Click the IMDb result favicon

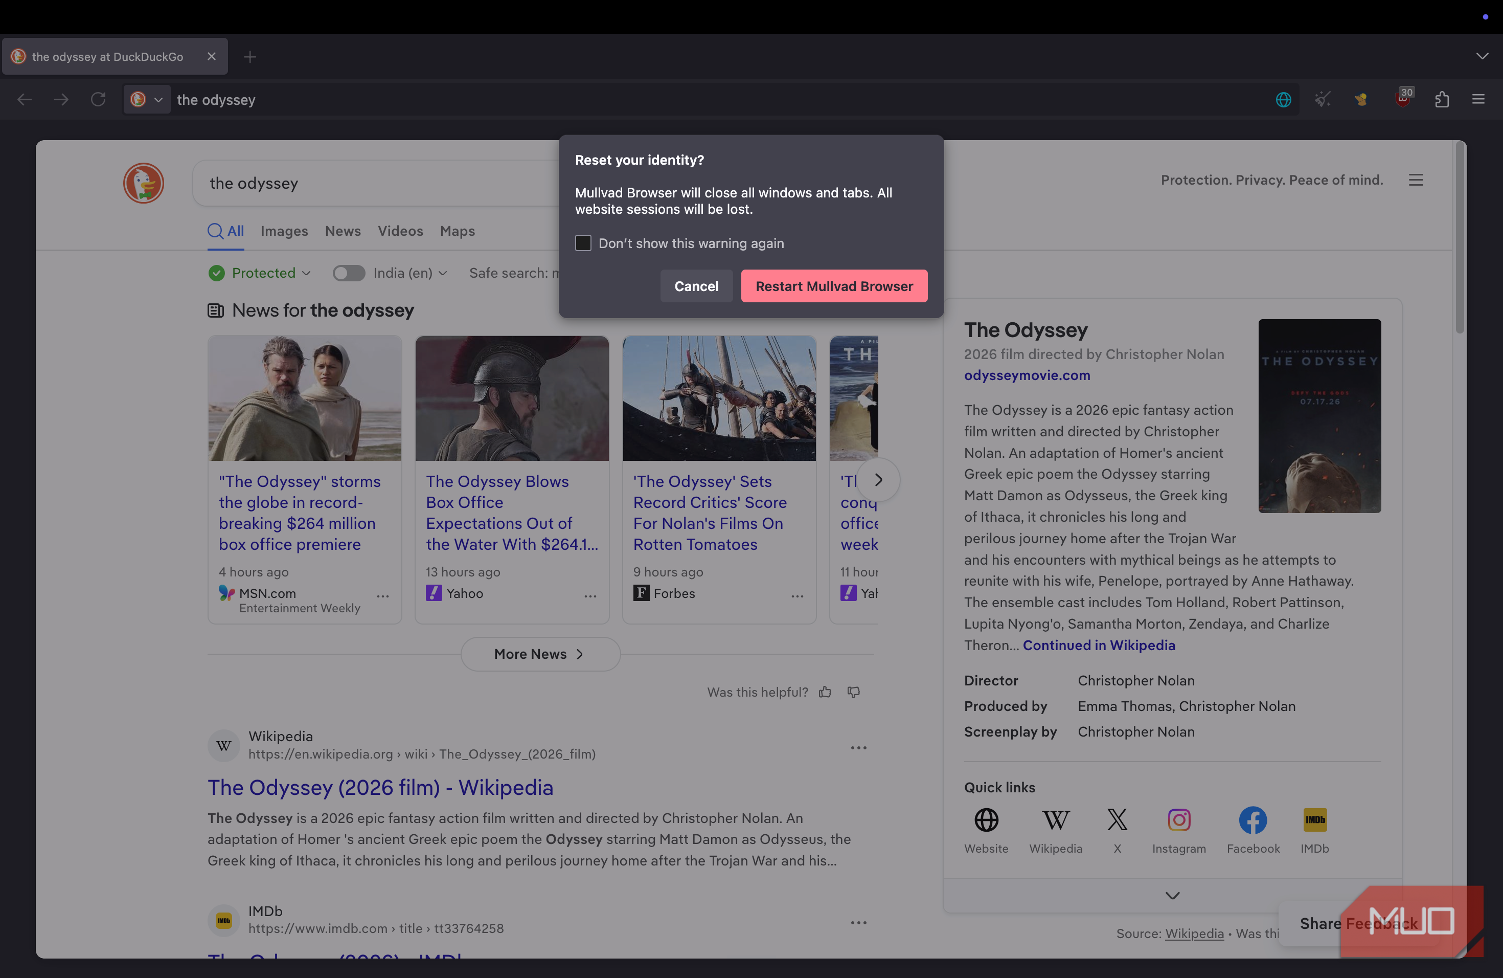point(224,921)
